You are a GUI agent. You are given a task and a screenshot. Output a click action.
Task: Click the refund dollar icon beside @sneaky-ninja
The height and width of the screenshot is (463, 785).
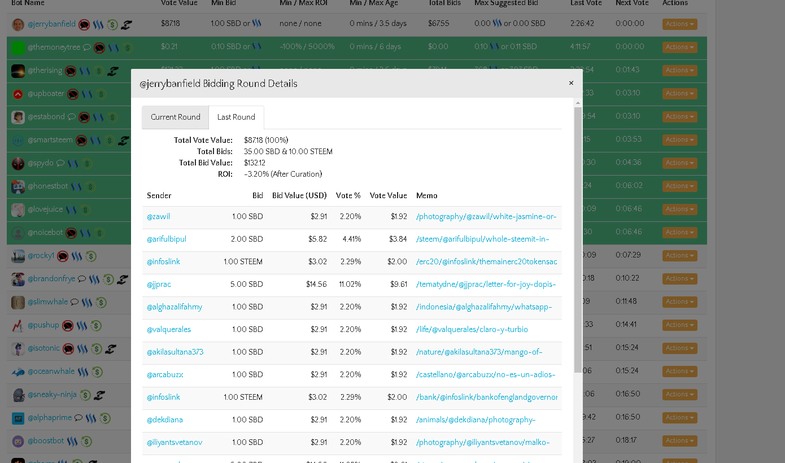click(x=86, y=395)
